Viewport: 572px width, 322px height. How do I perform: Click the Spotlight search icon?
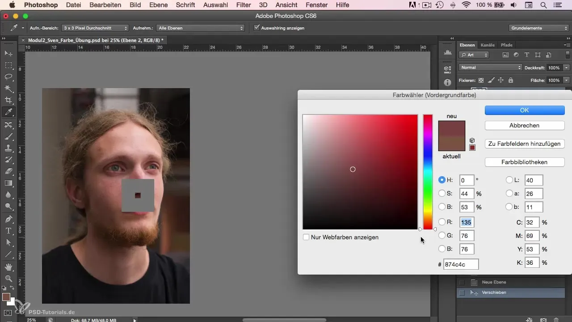543,5
